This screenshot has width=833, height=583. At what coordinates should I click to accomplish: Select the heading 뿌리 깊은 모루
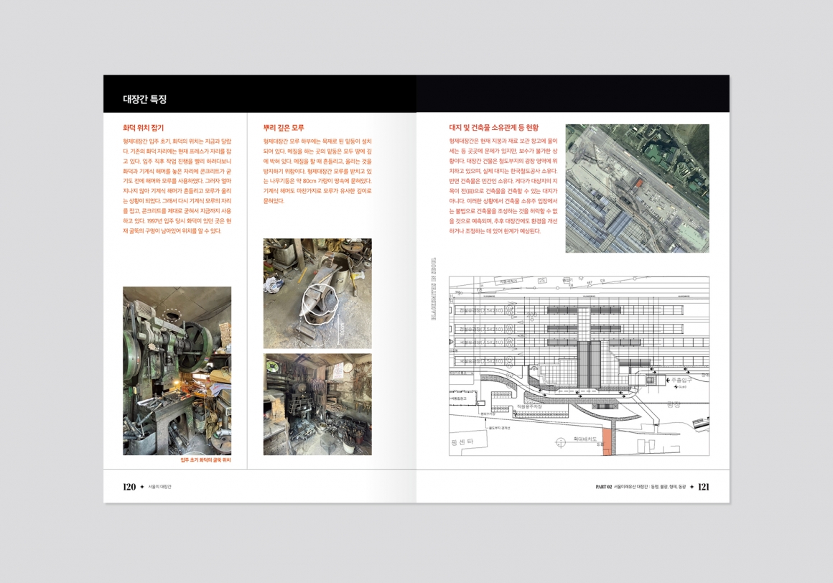(284, 128)
